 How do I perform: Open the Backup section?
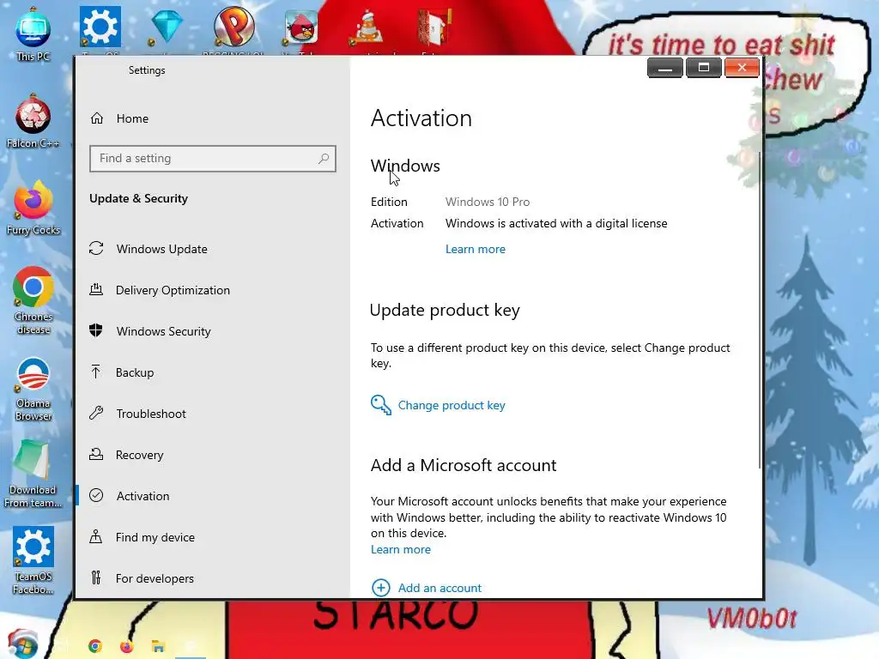(x=135, y=372)
